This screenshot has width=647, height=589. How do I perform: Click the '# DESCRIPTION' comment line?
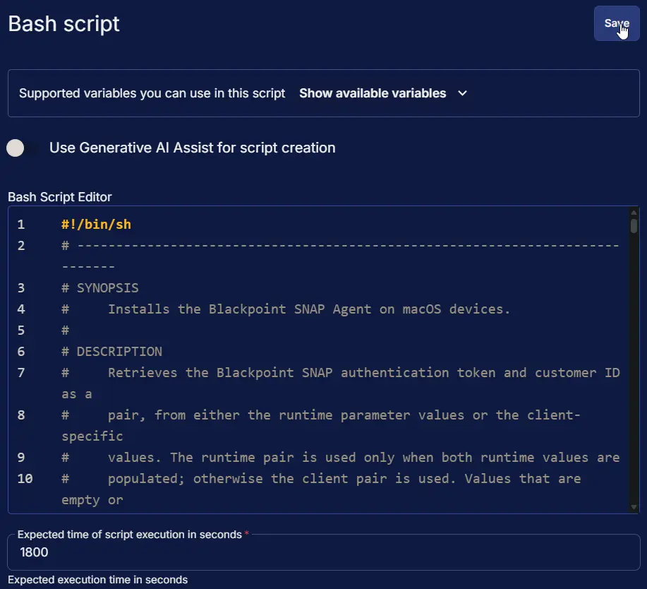(x=111, y=352)
